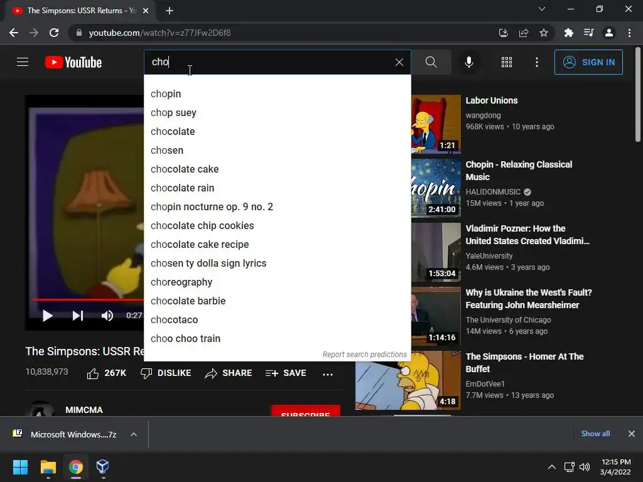Click SHARE under the video
Screen dimensions: 643x482
tap(229, 373)
